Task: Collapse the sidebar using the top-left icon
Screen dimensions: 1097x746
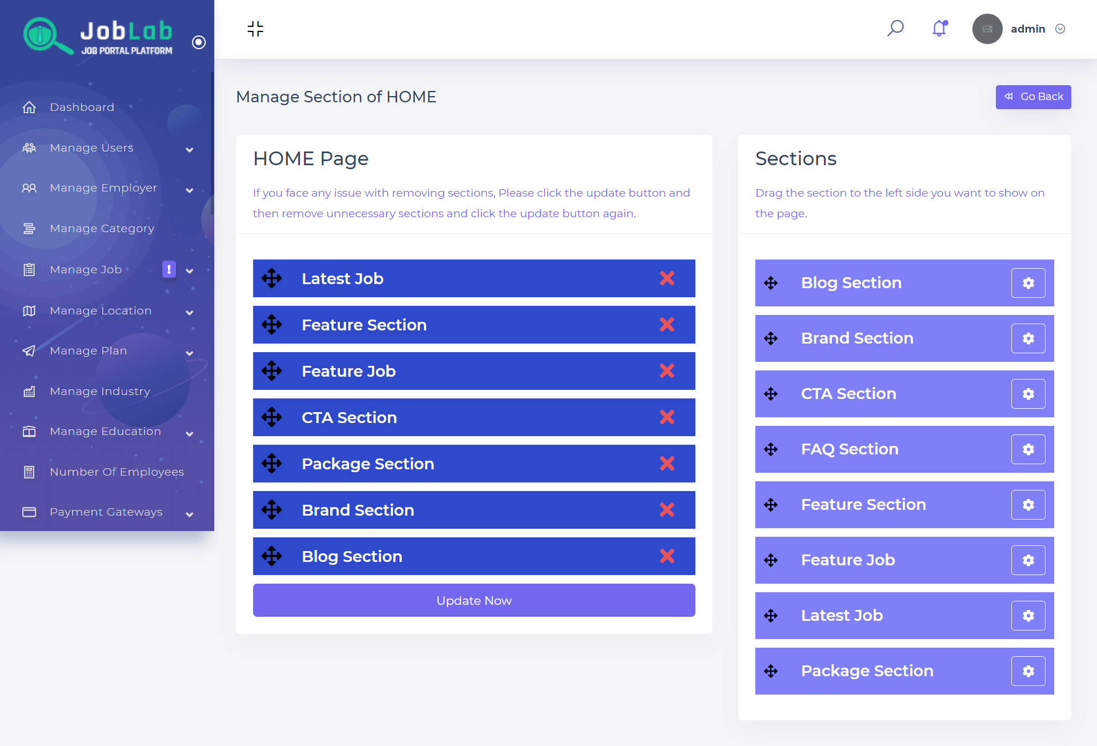Action: click(x=255, y=29)
